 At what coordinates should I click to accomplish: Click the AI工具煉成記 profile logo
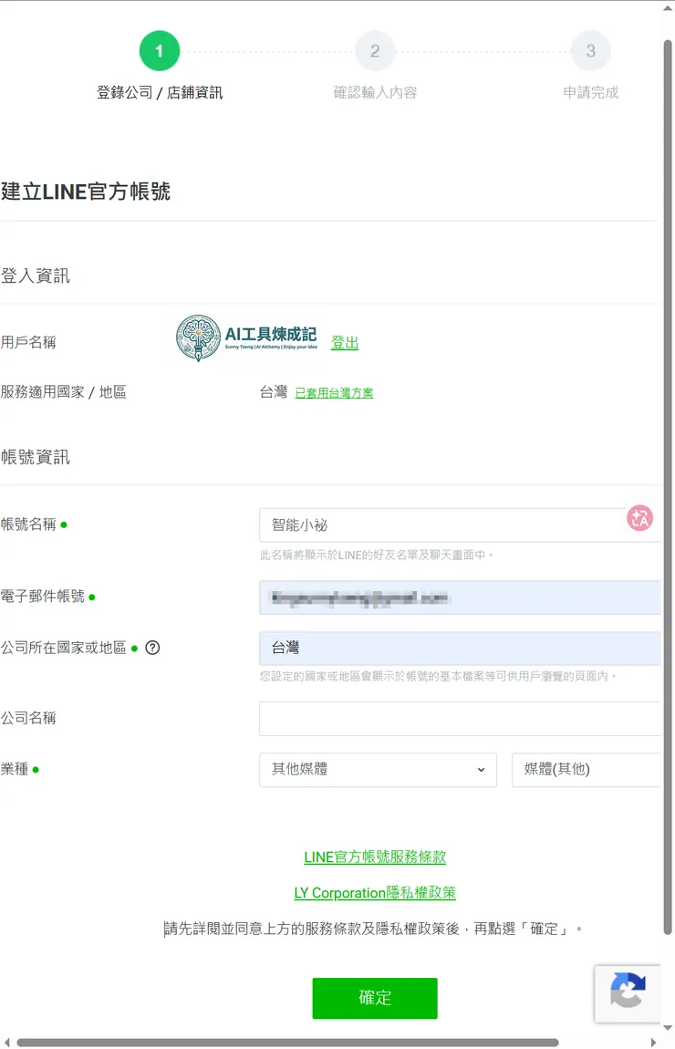(246, 338)
